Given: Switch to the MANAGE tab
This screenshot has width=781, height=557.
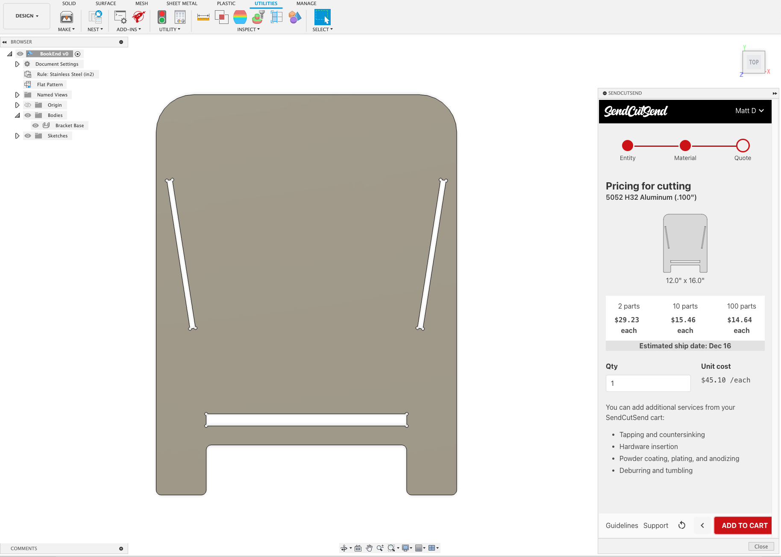Looking at the screenshot, I should pyautogui.click(x=306, y=3).
